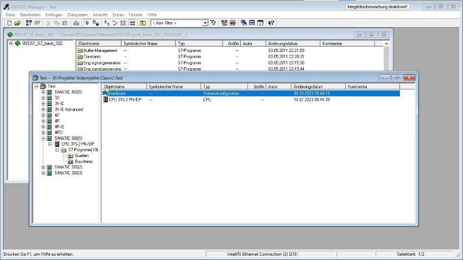Click the Paste toolbar icon
The height and width of the screenshot is (260, 463).
click(65, 23)
